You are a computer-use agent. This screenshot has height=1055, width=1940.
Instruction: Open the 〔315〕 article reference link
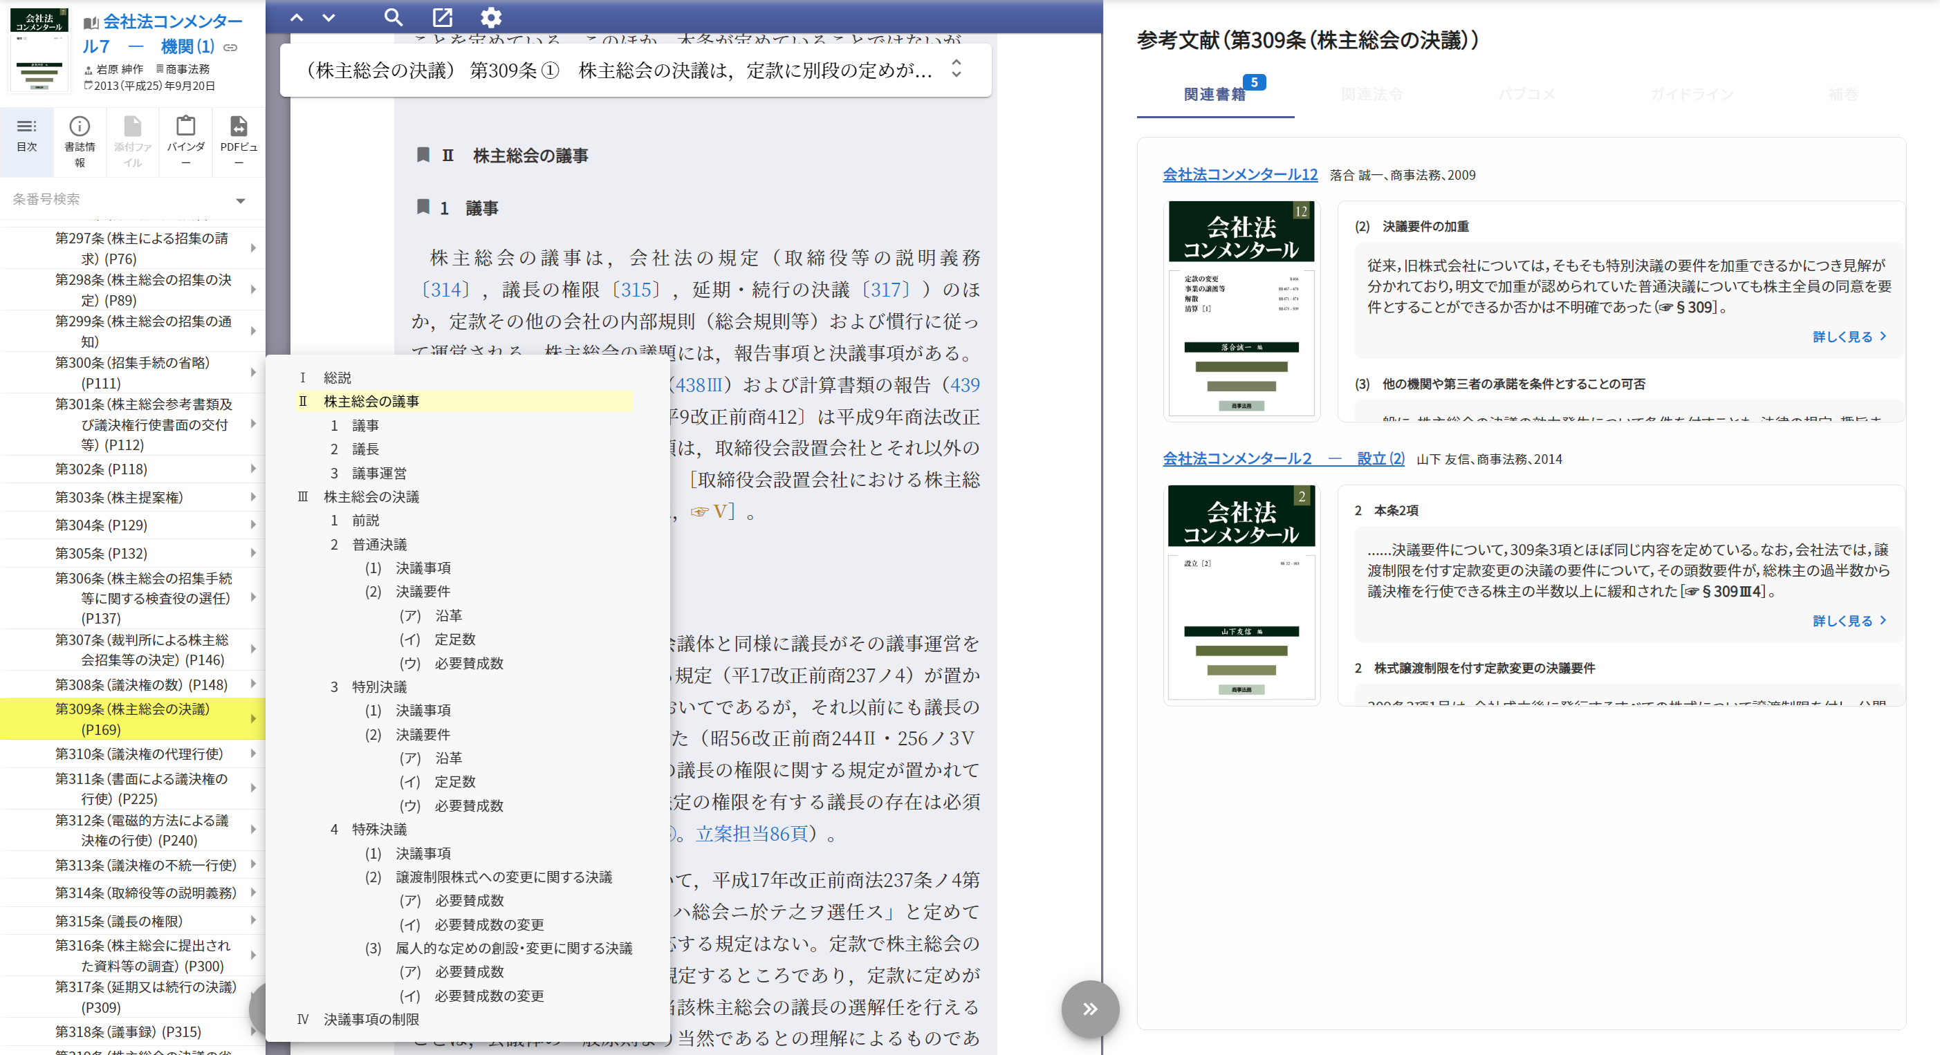point(636,290)
